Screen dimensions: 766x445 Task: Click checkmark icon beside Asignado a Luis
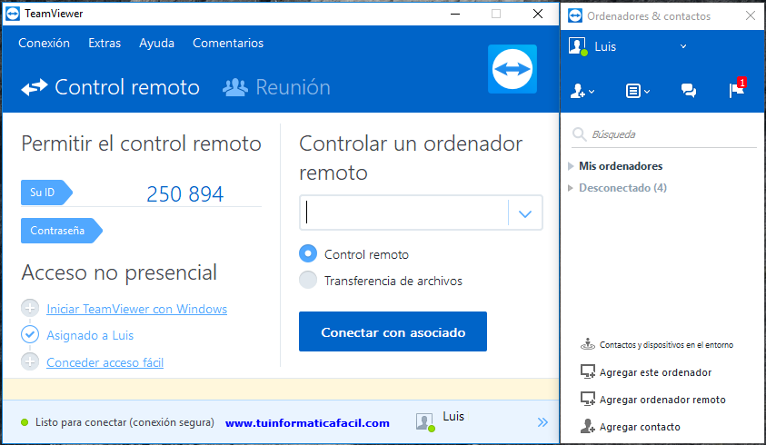(30, 334)
